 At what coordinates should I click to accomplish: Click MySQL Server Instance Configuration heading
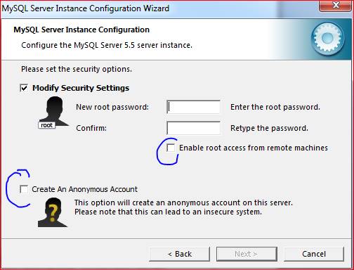pyautogui.click(x=81, y=30)
